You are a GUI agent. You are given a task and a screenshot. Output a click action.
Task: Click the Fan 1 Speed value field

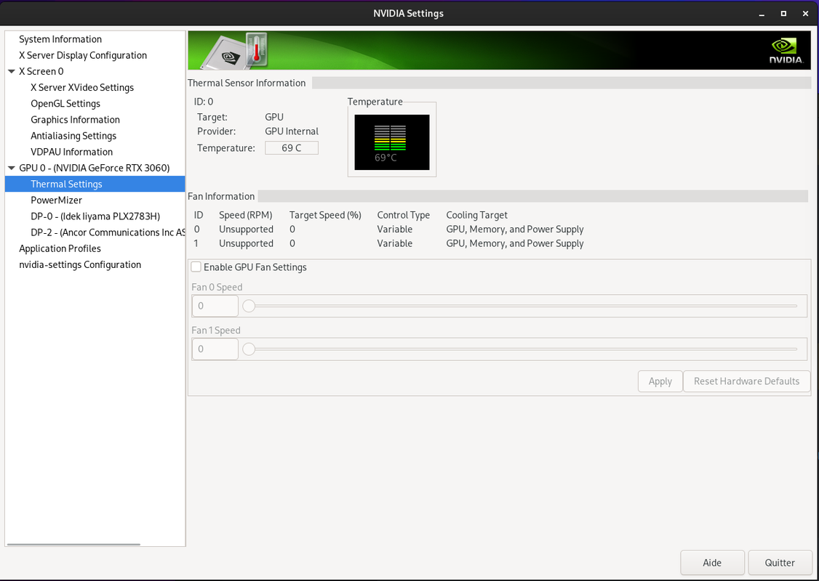[x=215, y=349]
